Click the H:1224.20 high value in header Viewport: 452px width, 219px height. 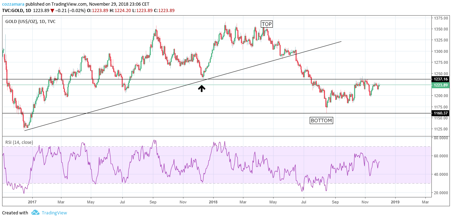[x=122, y=10]
